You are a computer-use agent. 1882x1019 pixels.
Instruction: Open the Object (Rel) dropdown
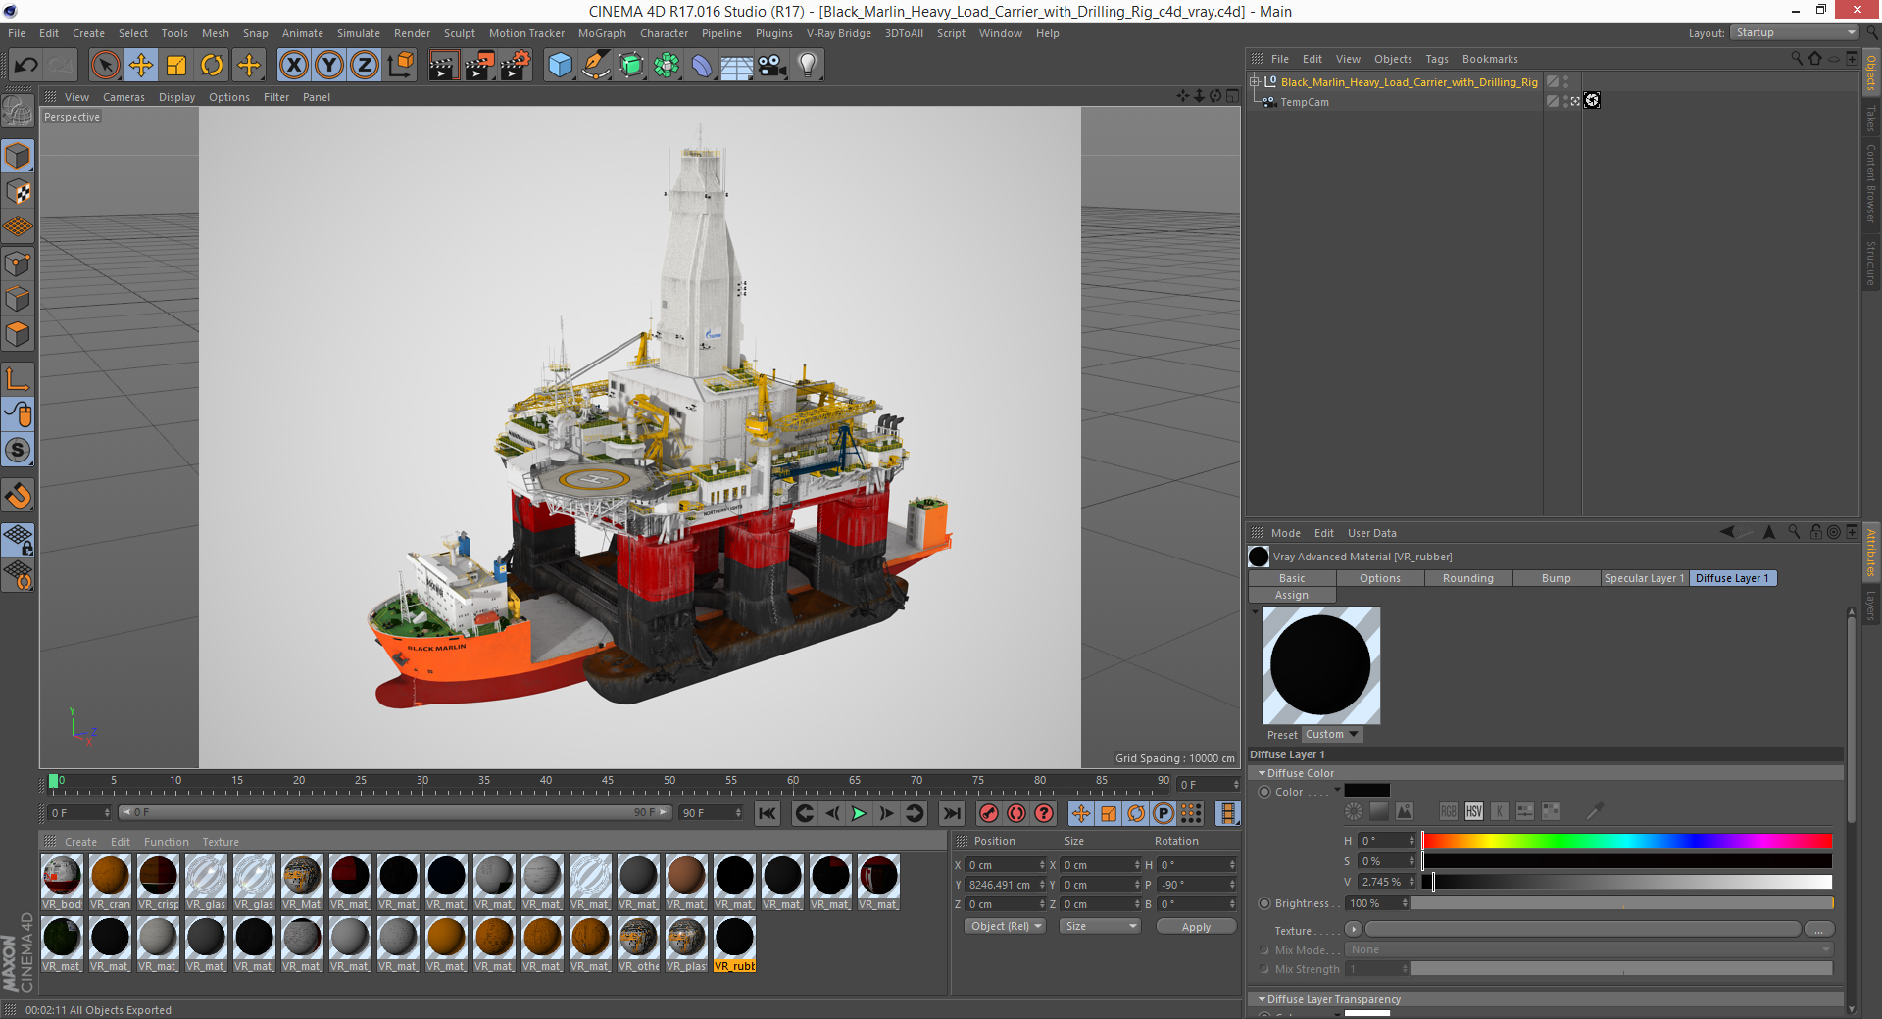1006,926
